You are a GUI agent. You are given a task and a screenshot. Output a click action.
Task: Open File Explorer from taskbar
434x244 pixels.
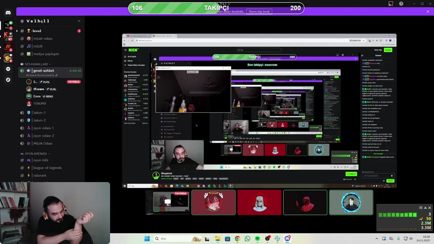[x=217, y=239]
